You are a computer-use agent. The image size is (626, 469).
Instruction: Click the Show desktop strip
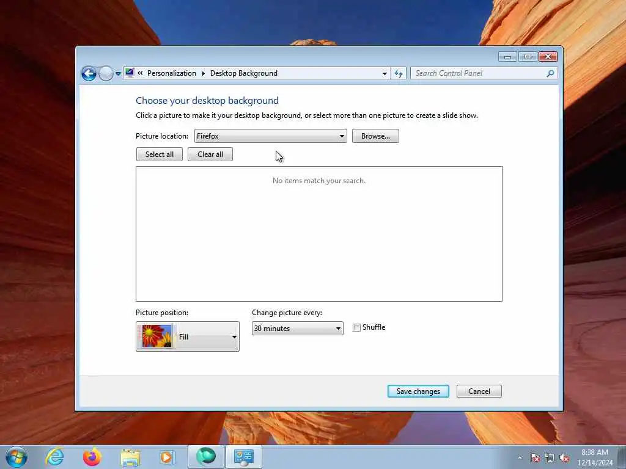click(622, 457)
